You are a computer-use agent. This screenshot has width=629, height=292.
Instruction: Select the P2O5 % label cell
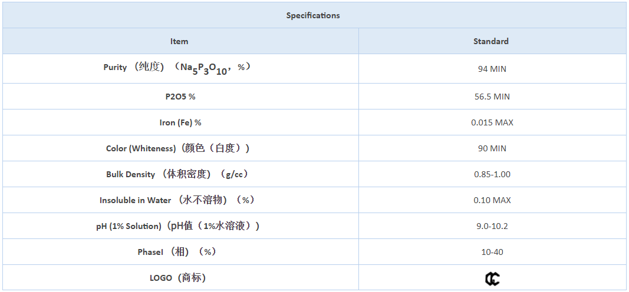(x=180, y=97)
